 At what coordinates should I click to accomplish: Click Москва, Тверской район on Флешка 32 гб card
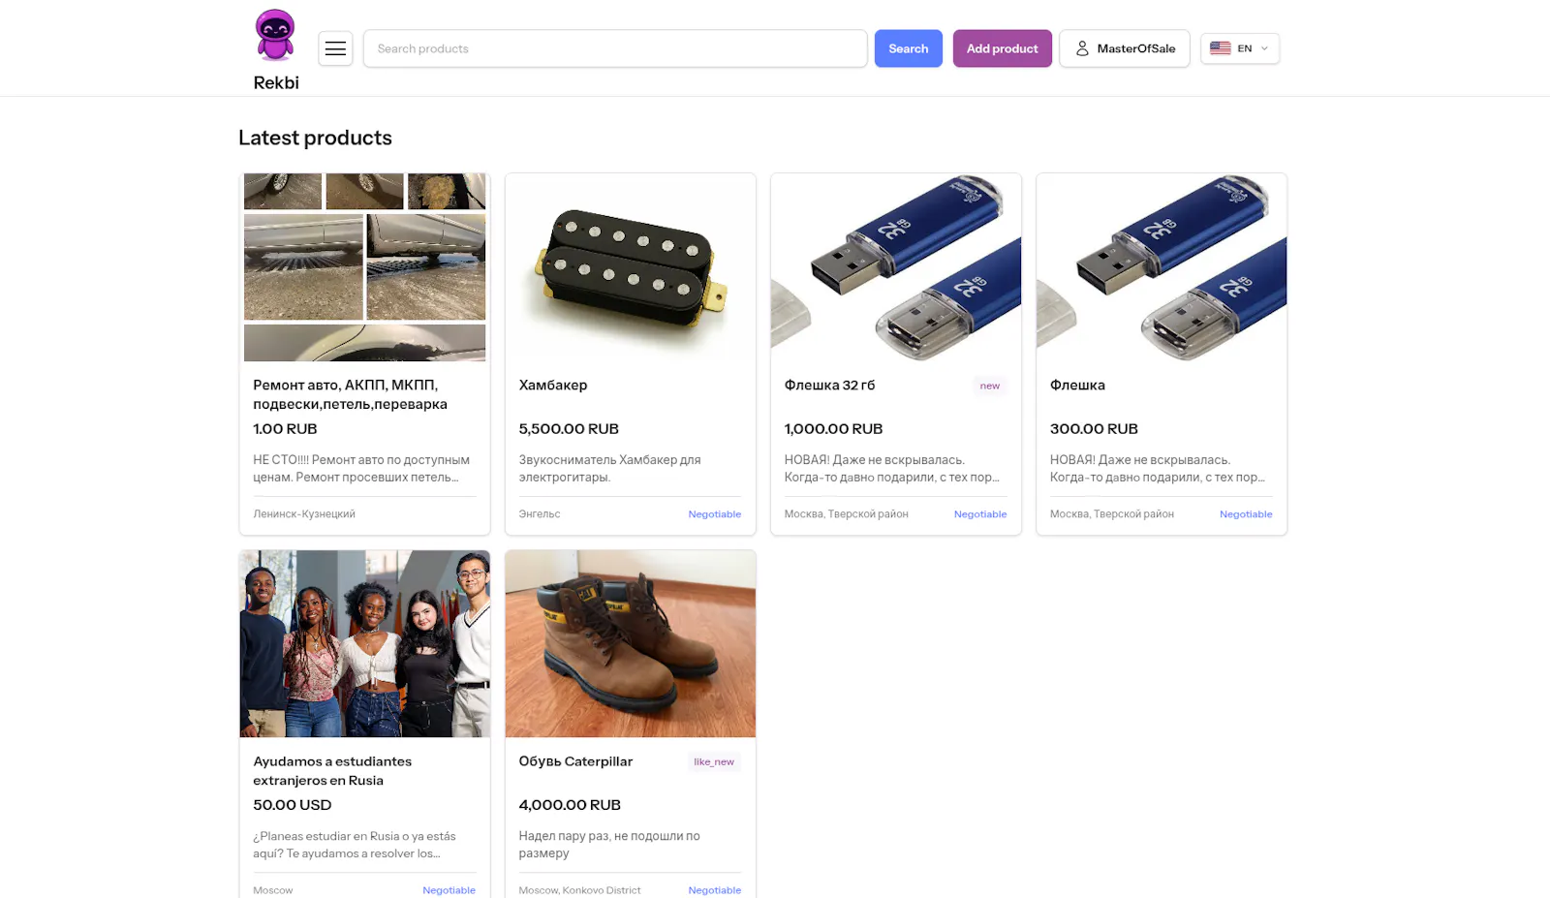pos(847,514)
